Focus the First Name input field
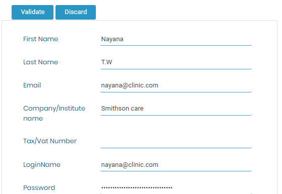Screen dimensions: 282x194 click(176, 39)
